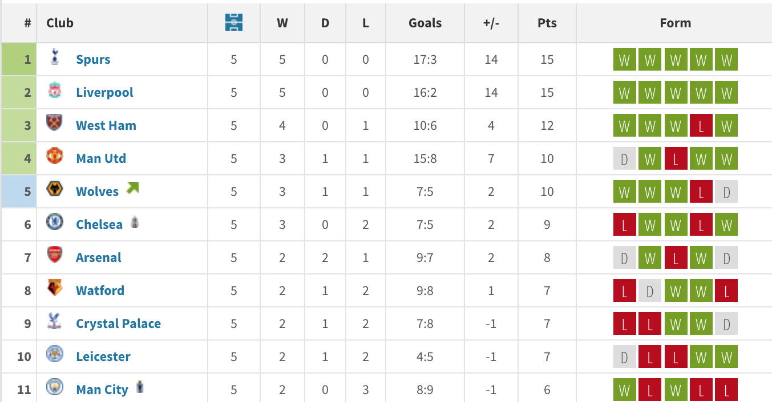Screen dimensions: 772x402
Task: Click the green arrow beside Wolves
Action: click(132, 188)
